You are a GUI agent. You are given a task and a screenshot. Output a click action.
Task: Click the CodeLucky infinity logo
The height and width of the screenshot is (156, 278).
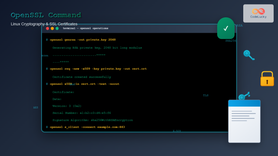click(258, 11)
